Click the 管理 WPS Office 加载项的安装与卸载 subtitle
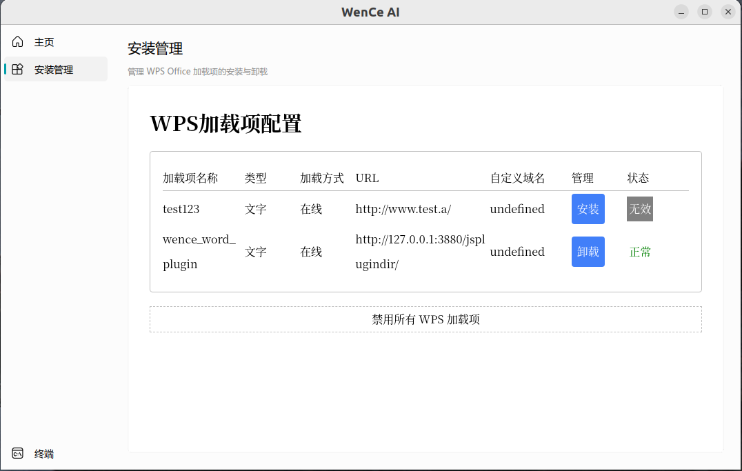Screen dimensions: 742x471 point(197,71)
